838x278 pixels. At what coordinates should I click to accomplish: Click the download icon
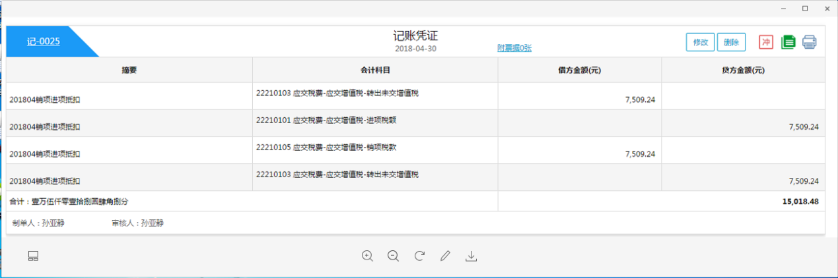(x=471, y=256)
